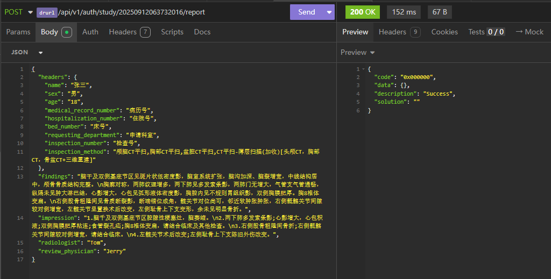The image size is (551, 279).
Task: View the response Cookies tab
Action: point(444,32)
